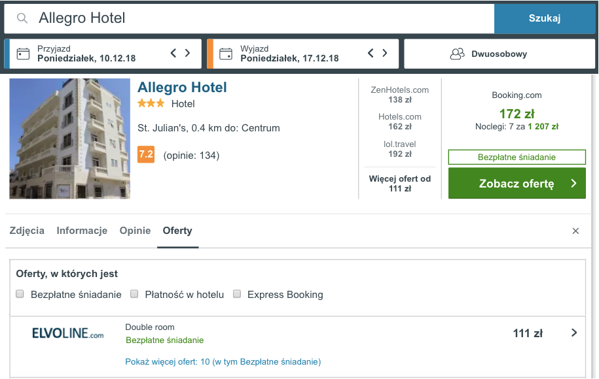Expand the Elvoline 111 zł offer arrow

(x=573, y=333)
